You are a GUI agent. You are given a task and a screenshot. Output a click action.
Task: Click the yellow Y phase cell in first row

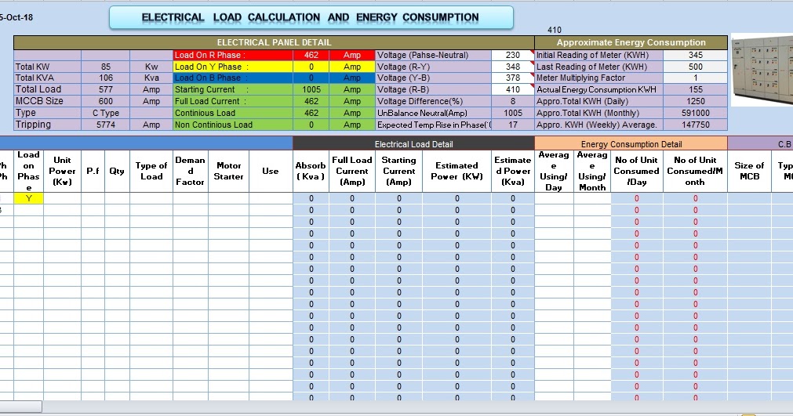pyautogui.click(x=28, y=198)
